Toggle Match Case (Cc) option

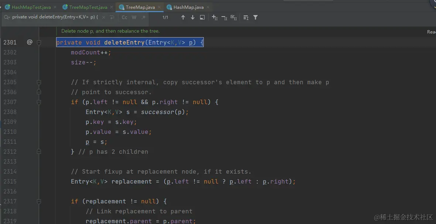(124, 17)
